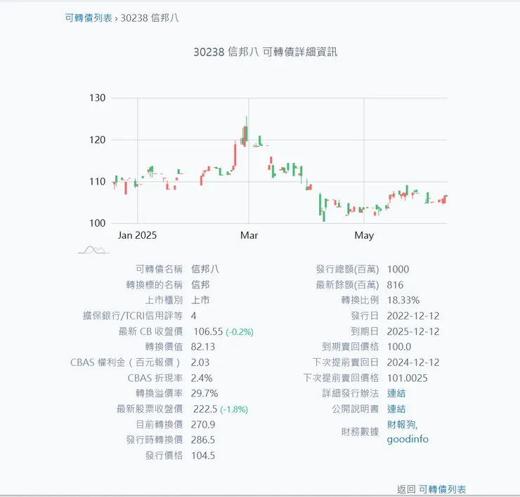Click the CB price change (-0.2%)
Image resolution: width=520 pixels, height=497 pixels.
coord(240,331)
